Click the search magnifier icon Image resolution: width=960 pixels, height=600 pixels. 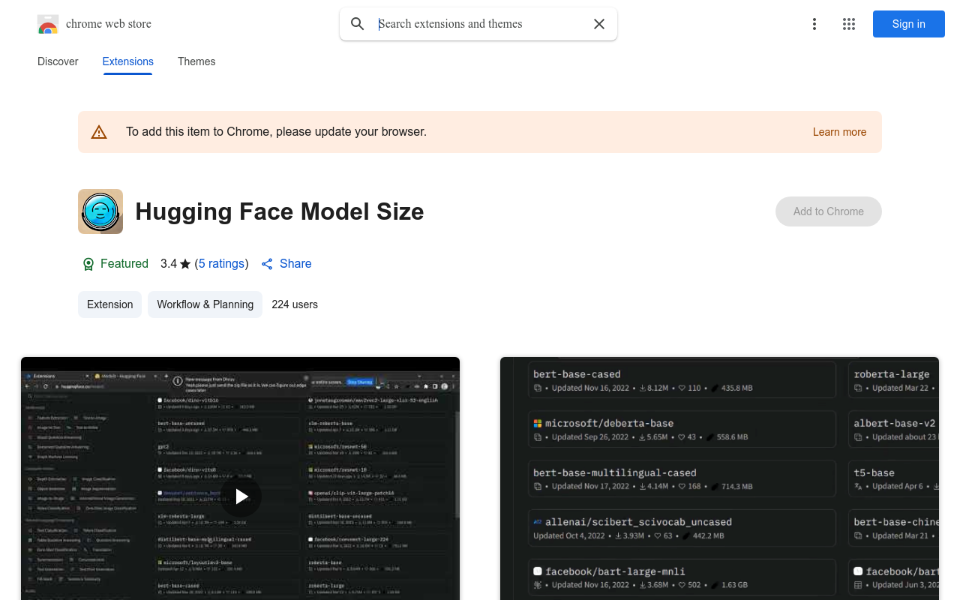(x=358, y=24)
